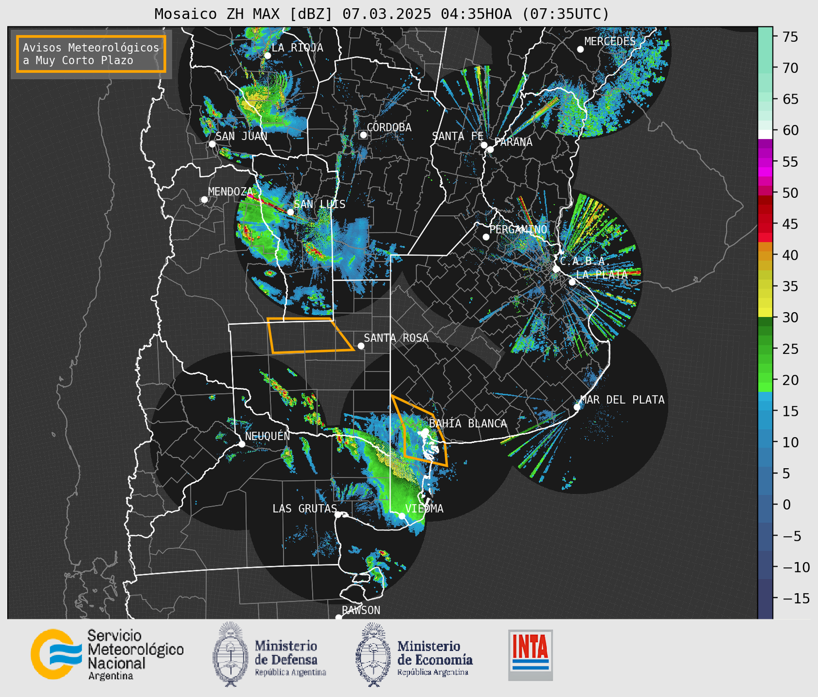
Task: Click the LA RIOJA city marker
Action: [268, 56]
